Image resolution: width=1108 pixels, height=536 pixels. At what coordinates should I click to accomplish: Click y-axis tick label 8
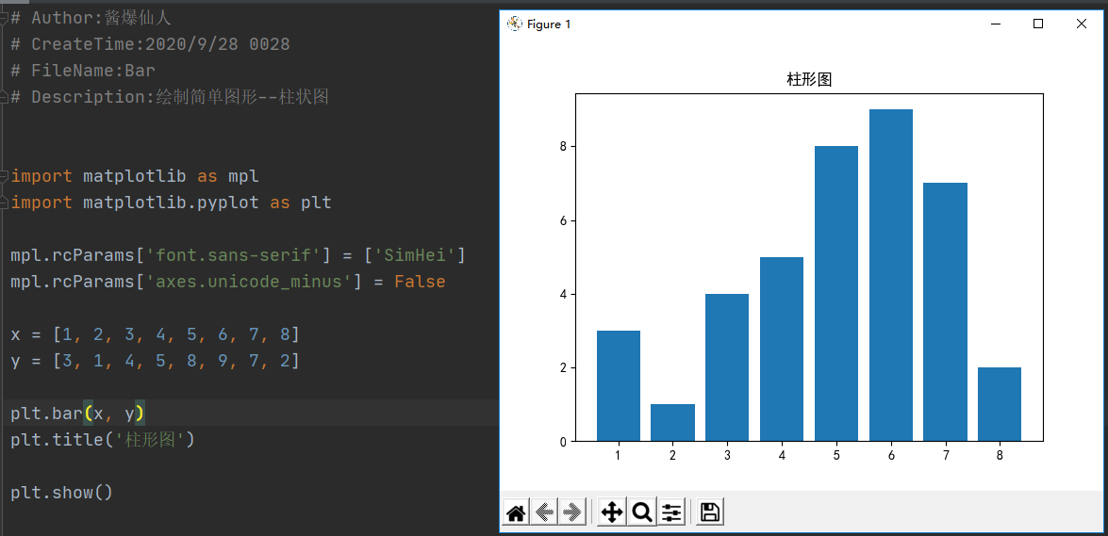pyautogui.click(x=565, y=147)
